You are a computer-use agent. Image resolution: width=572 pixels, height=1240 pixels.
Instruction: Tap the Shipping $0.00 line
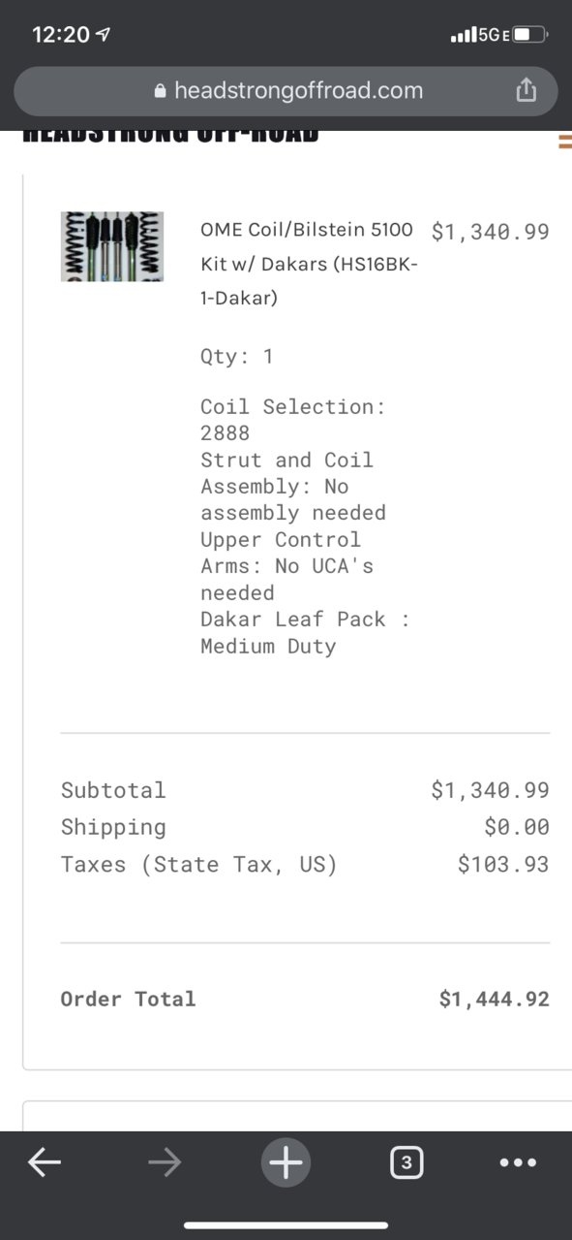point(305,827)
